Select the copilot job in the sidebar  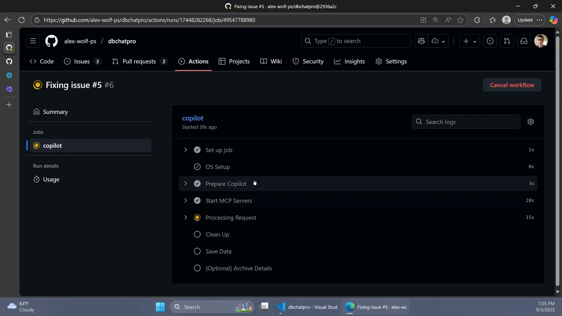point(90,145)
